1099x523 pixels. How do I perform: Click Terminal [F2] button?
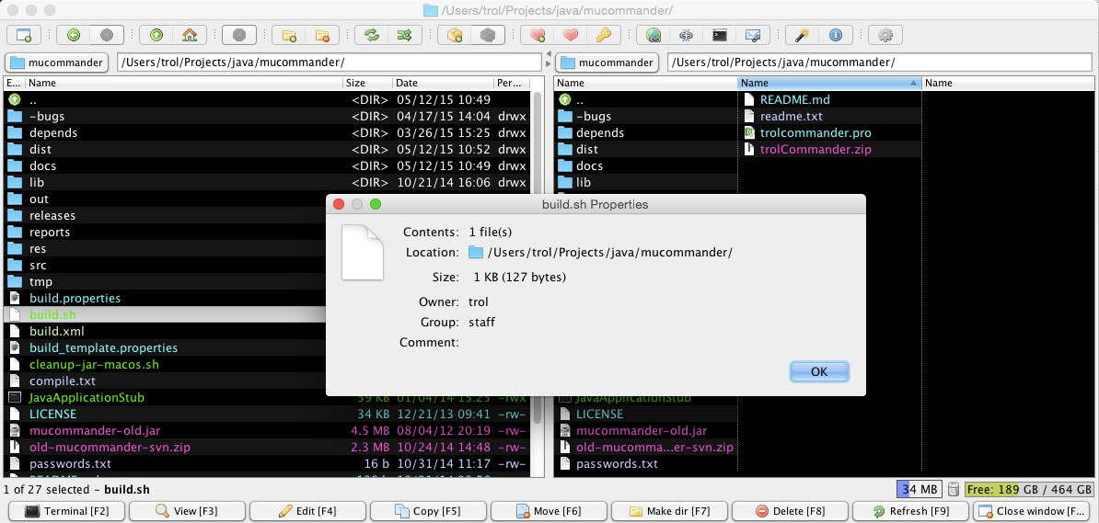coord(65,511)
